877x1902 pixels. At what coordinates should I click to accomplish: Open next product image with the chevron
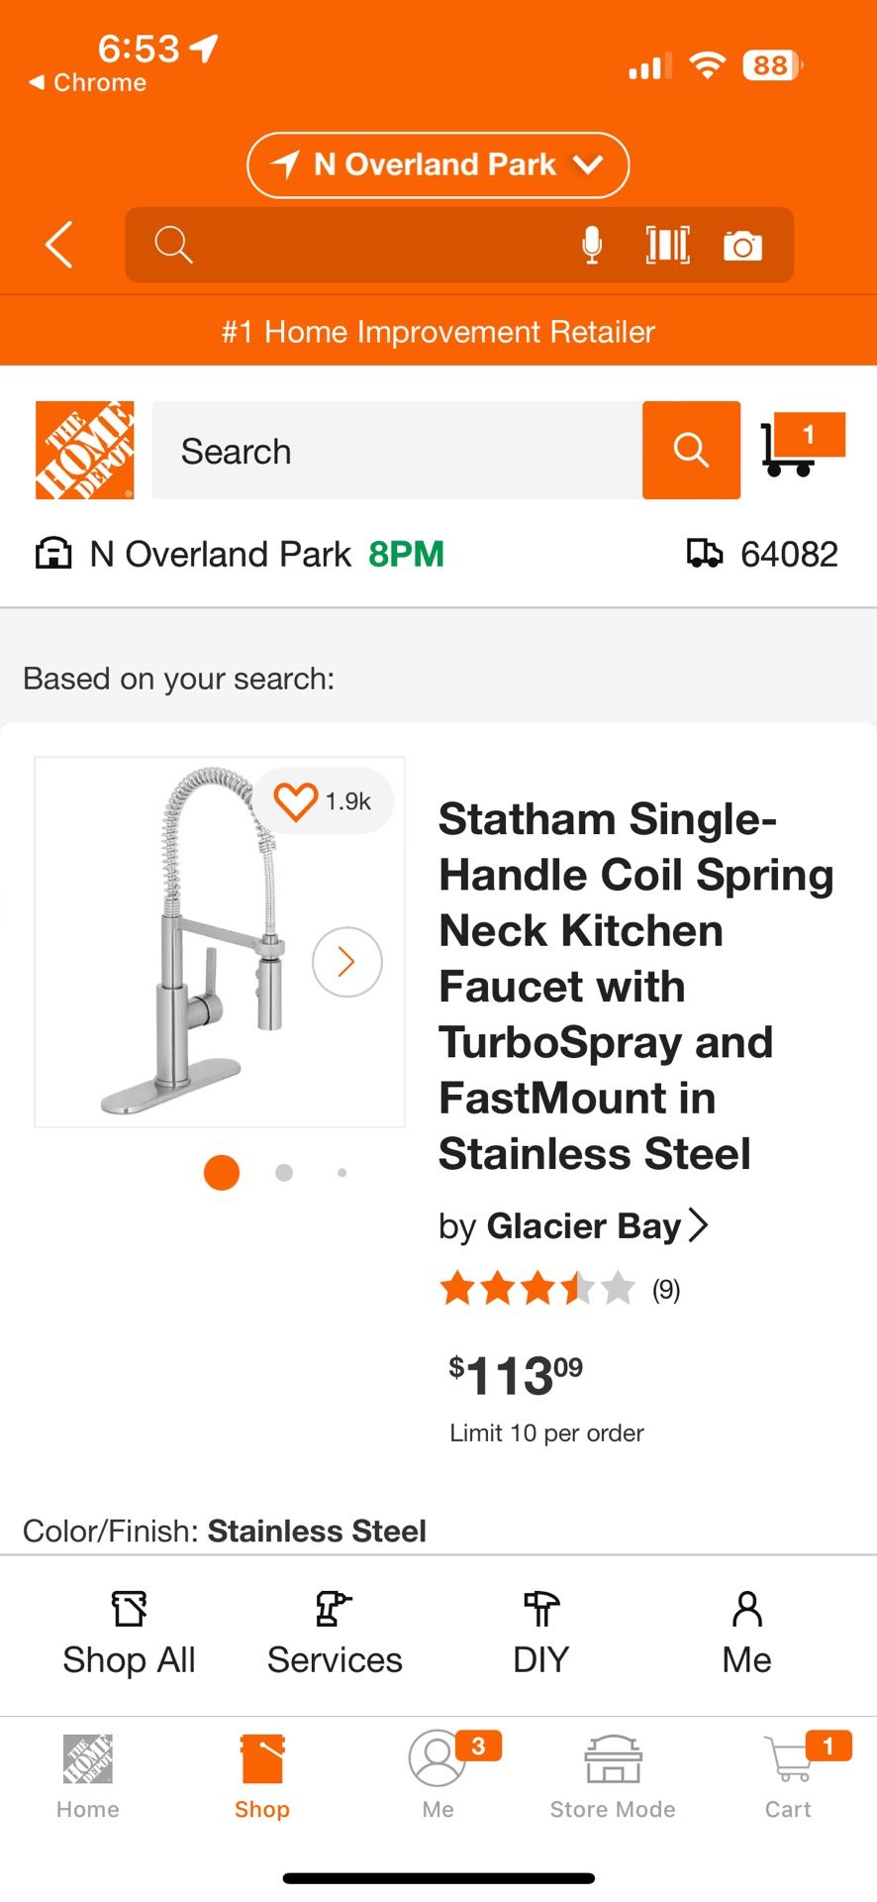[346, 961]
